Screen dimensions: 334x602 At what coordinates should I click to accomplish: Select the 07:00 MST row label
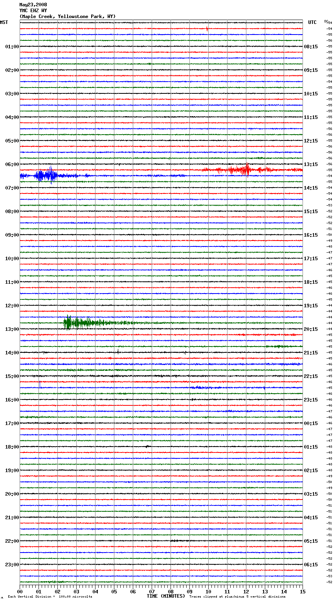point(12,188)
